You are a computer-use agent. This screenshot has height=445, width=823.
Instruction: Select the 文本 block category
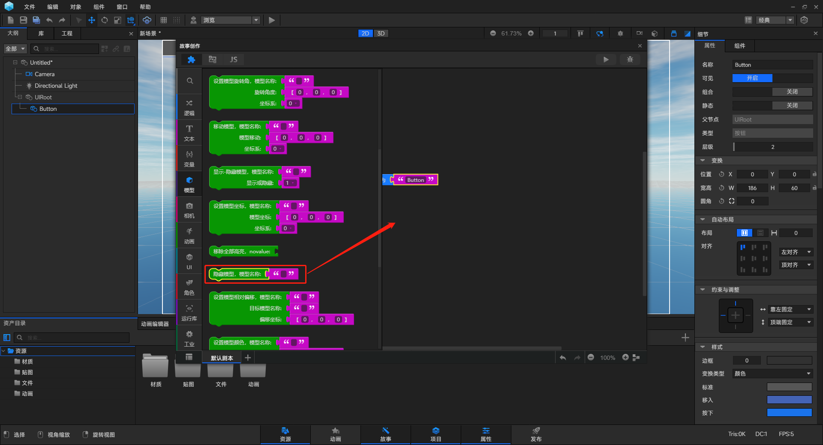pyautogui.click(x=189, y=133)
